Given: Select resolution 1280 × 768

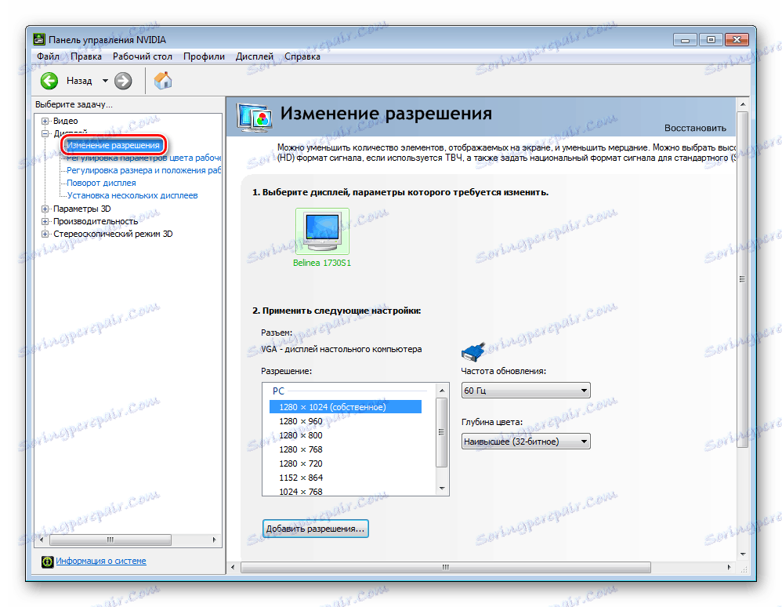Looking at the screenshot, I should [x=301, y=449].
